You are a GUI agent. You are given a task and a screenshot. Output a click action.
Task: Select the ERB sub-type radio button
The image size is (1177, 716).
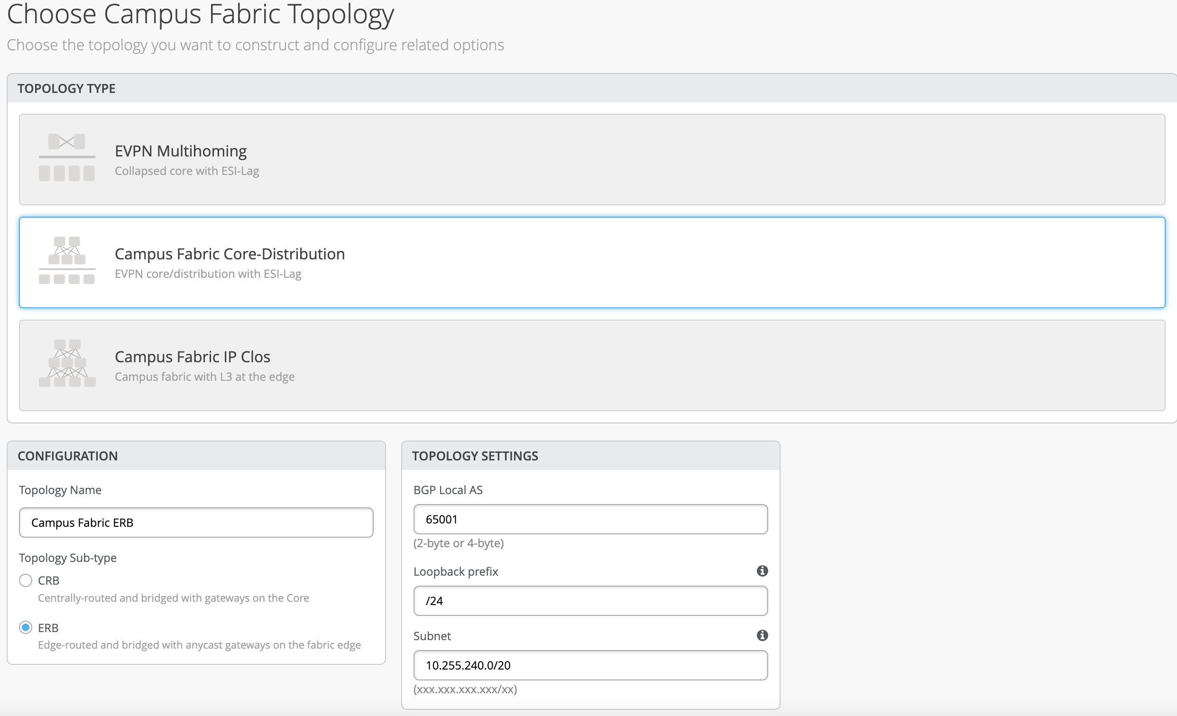click(x=26, y=627)
